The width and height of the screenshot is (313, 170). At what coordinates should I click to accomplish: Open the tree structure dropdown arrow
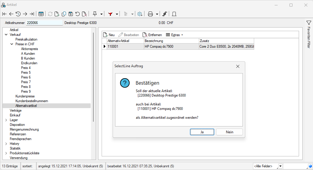(132, 14)
